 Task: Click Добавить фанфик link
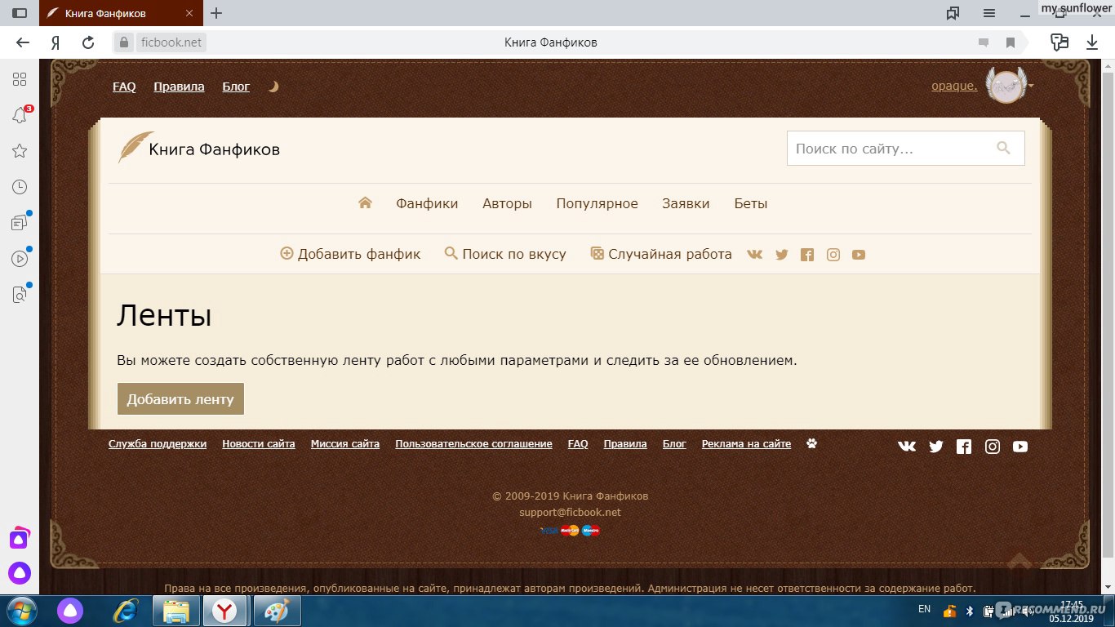pos(350,254)
